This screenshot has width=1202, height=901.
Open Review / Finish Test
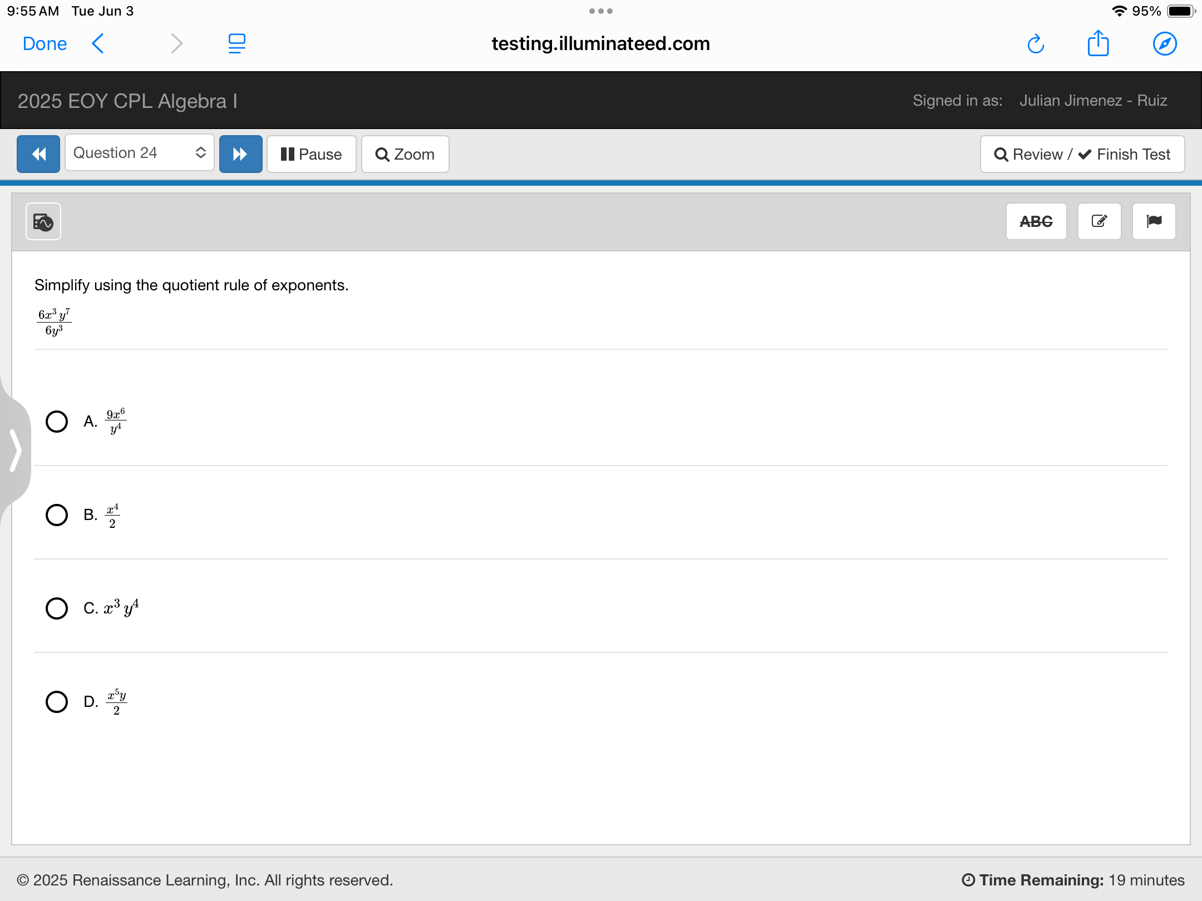(1082, 154)
